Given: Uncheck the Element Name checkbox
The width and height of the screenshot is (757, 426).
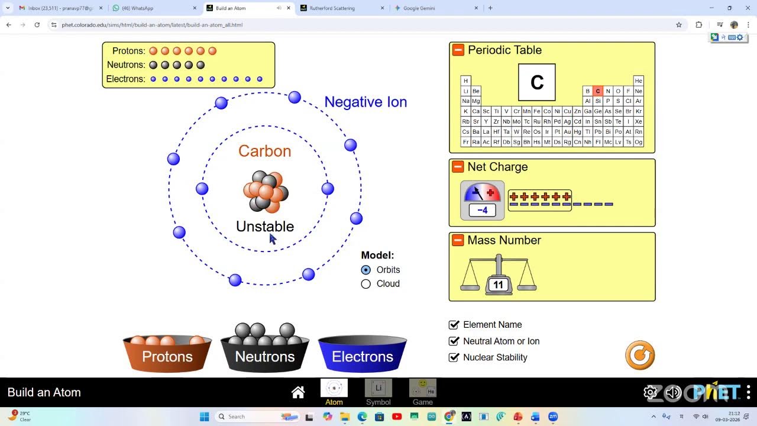Looking at the screenshot, I should pos(454,325).
